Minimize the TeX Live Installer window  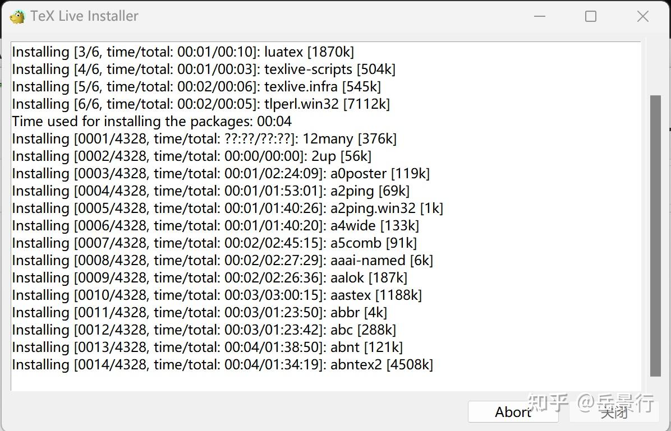(x=540, y=16)
